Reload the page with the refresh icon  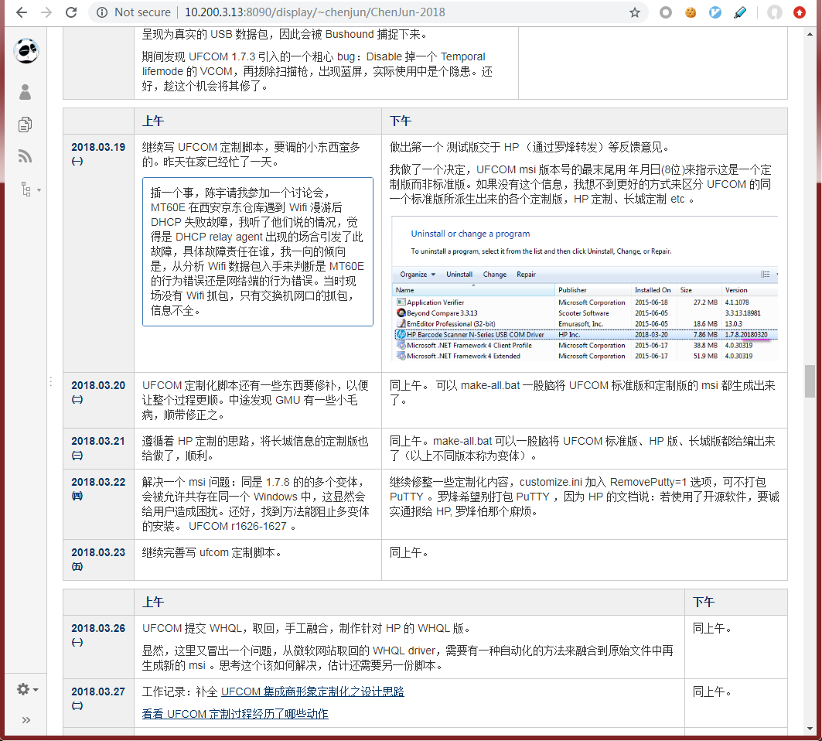71,12
